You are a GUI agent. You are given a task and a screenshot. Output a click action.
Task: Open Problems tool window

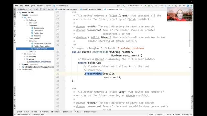tap(44, 112)
